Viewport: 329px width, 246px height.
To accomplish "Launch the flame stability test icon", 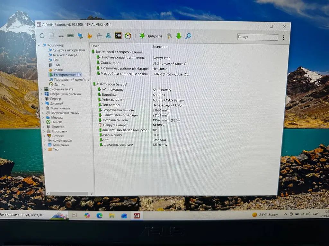I will click(x=90, y=36).
